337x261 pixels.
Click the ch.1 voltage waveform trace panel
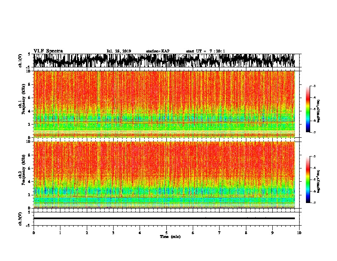(x=164, y=61)
